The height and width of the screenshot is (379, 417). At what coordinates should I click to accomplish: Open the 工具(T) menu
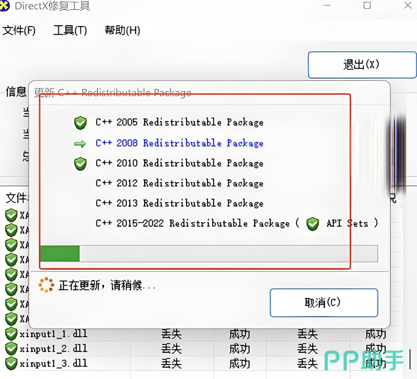pos(70,30)
